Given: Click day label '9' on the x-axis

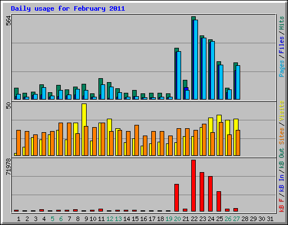Looking at the screenshot, I should pyautogui.click(x=86, y=219).
